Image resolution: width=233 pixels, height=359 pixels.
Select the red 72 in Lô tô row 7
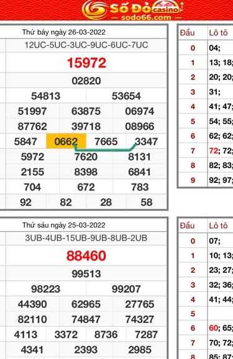[214, 151]
